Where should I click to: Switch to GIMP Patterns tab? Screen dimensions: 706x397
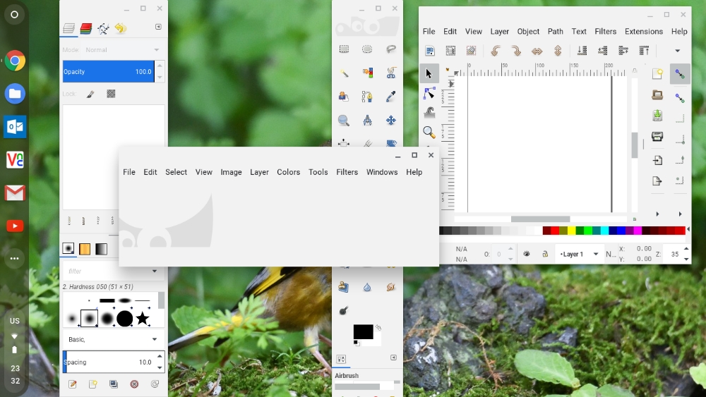85,249
